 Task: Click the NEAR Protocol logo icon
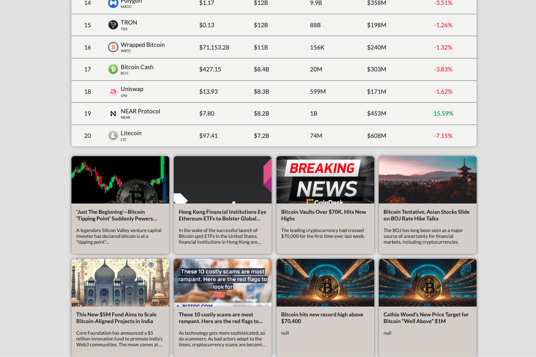[x=113, y=113]
